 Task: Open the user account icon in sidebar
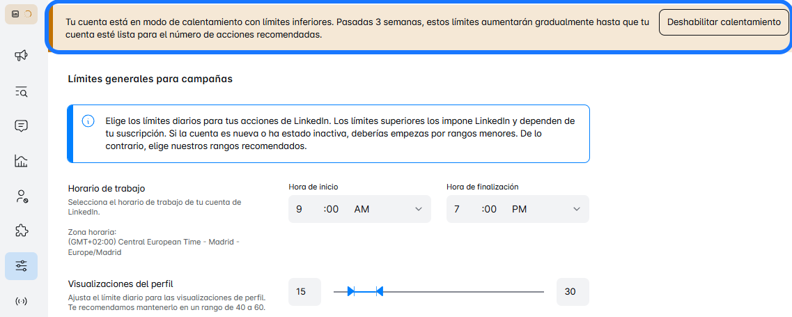pyautogui.click(x=21, y=196)
